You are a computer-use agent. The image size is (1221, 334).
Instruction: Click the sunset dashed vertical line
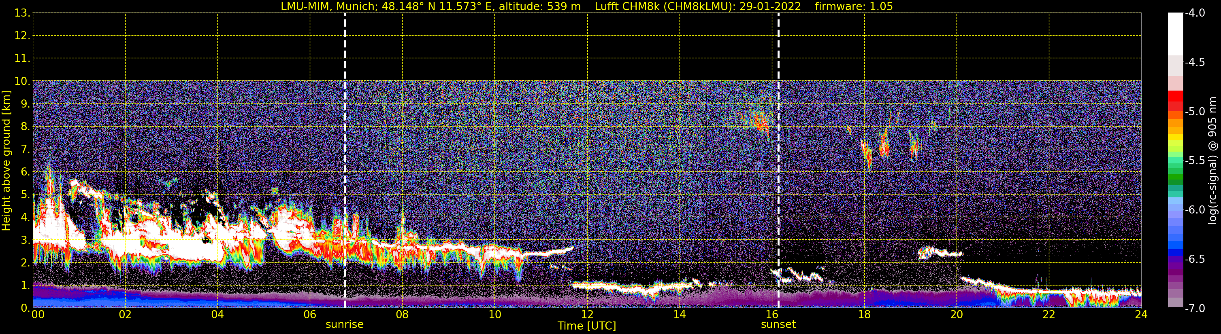[778, 161]
